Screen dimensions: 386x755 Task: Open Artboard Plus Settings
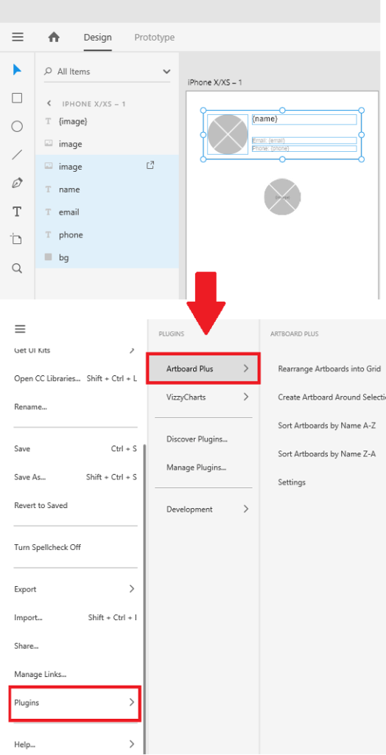(x=292, y=482)
